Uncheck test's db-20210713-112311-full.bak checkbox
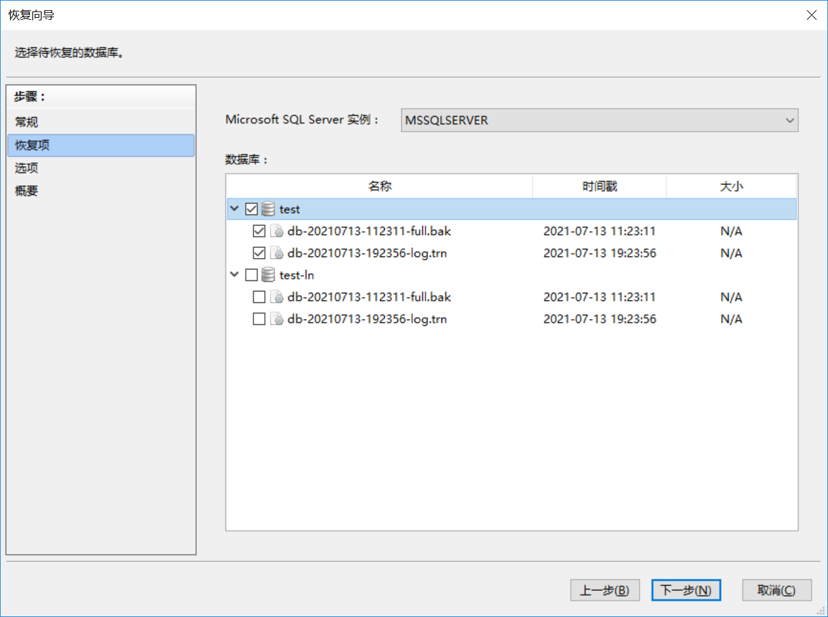This screenshot has width=828, height=617. [259, 231]
